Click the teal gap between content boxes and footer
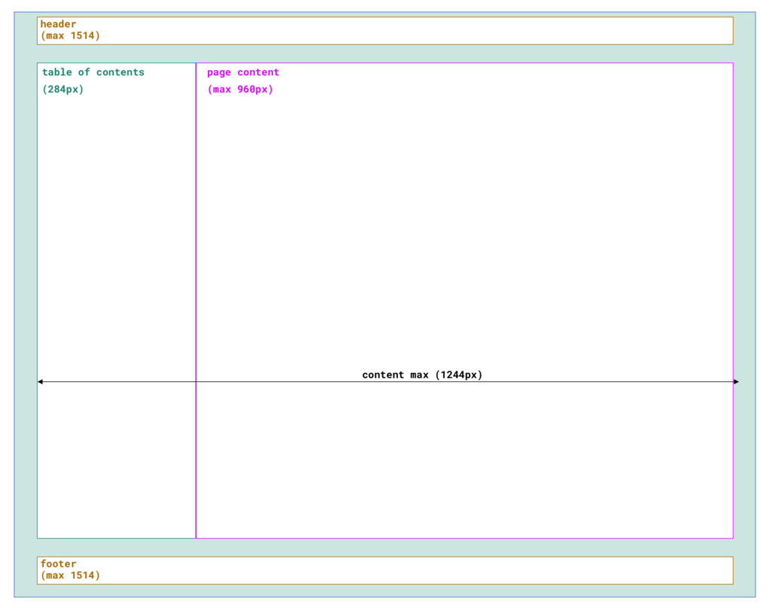 [385, 548]
